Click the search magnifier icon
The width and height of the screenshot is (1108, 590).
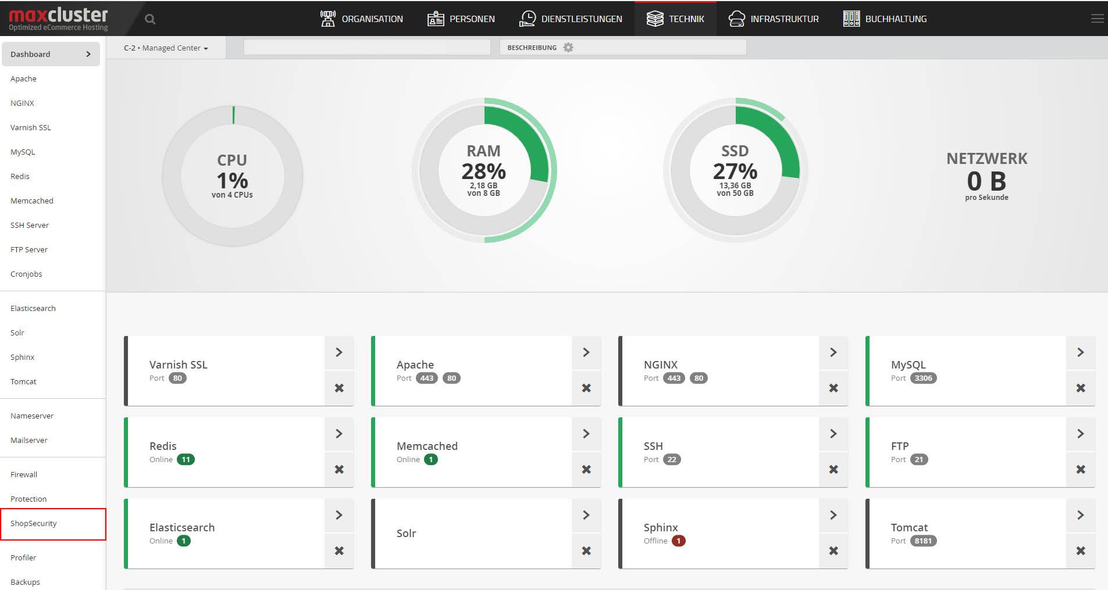(x=150, y=19)
